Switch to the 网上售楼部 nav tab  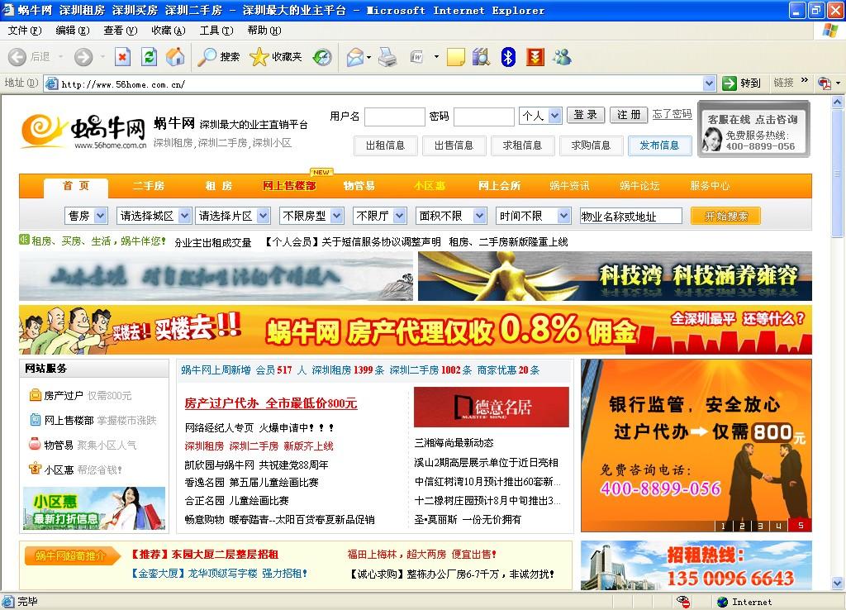289,186
